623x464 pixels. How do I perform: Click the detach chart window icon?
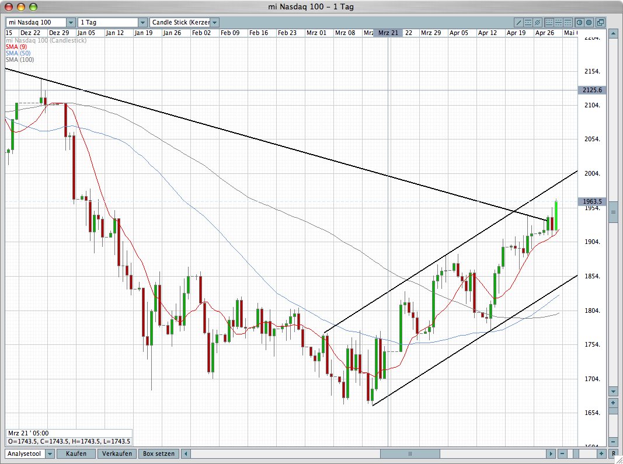601,22
